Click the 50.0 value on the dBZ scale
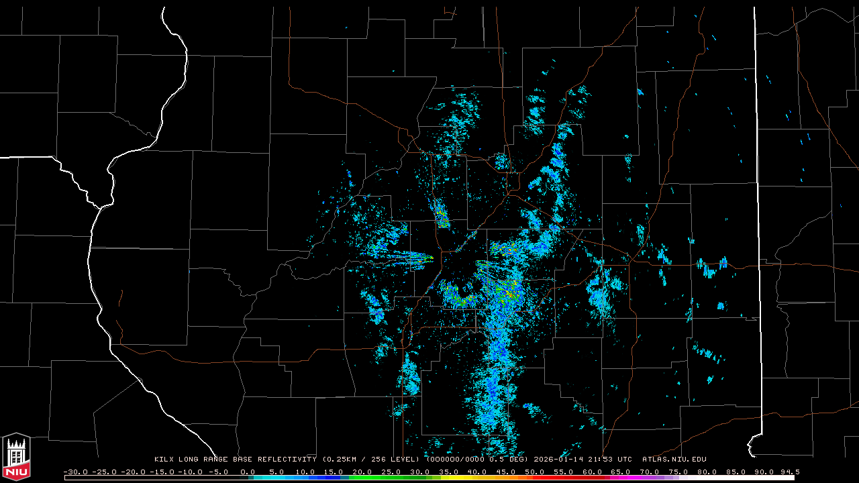This screenshot has width=859, height=483. point(535,472)
